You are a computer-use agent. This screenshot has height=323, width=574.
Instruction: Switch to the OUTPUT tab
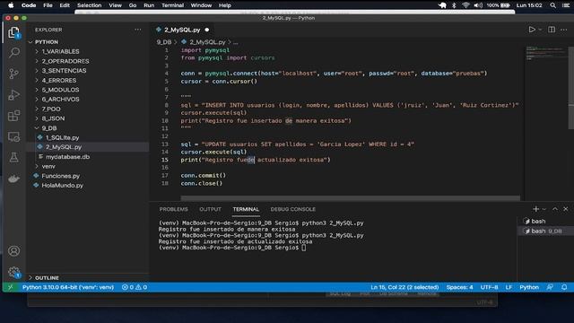point(210,209)
